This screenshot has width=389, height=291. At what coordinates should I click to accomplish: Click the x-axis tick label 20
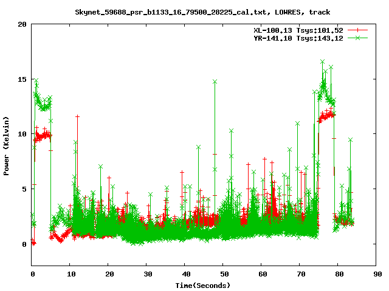(109, 274)
